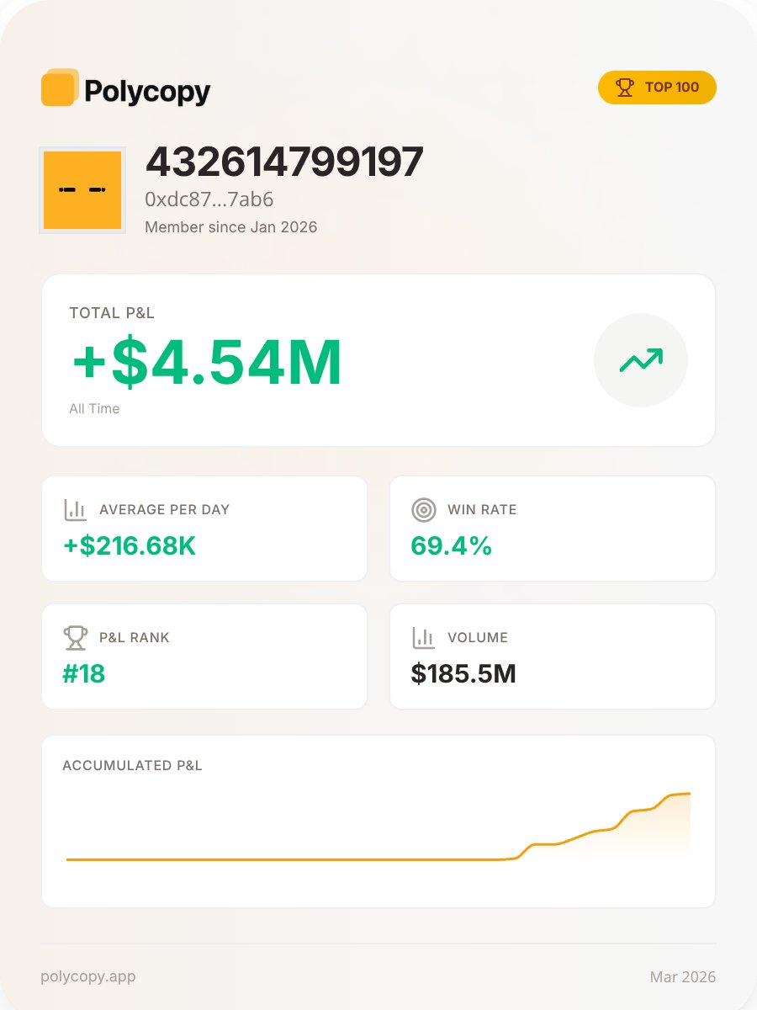757x1010 pixels.
Task: Click the bar chart icon beside Volume
Action: pos(424,638)
